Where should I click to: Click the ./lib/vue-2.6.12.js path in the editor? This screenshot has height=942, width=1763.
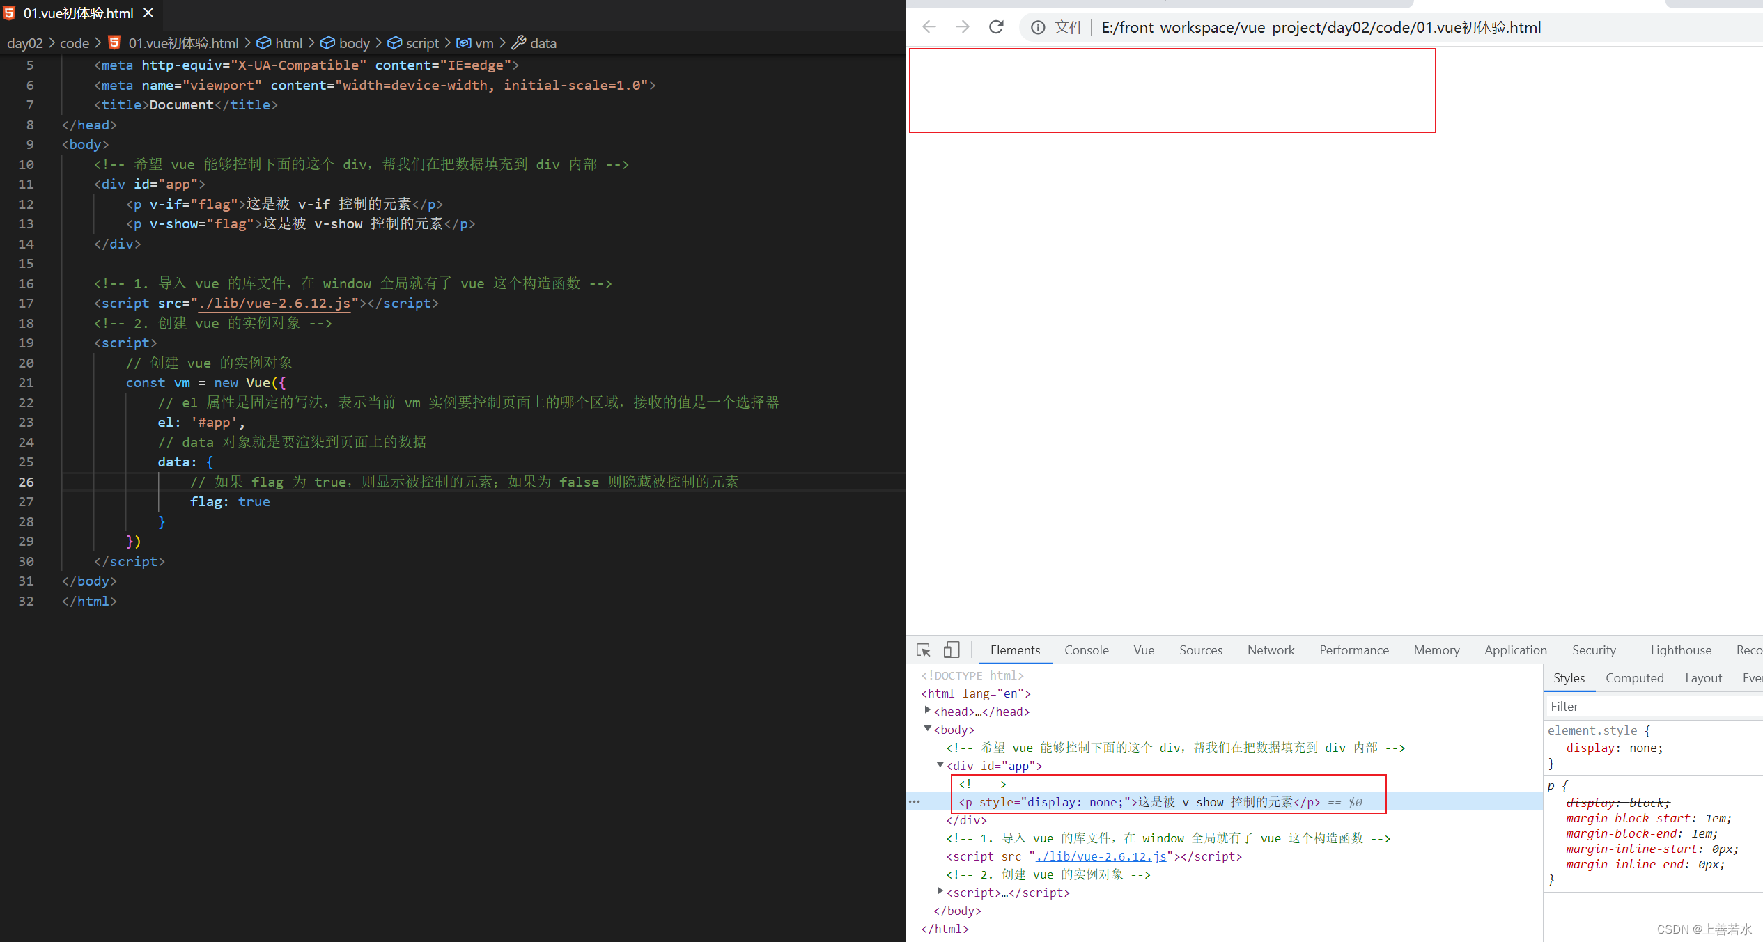point(274,304)
